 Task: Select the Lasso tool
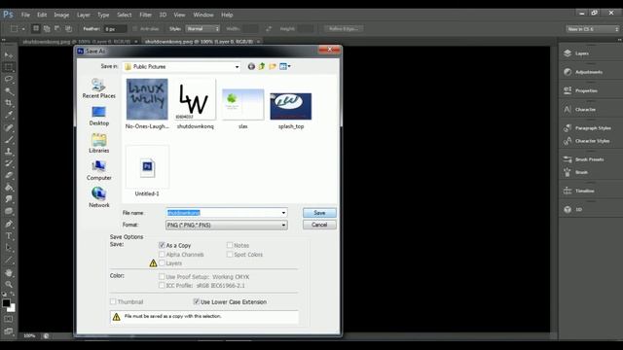point(9,79)
